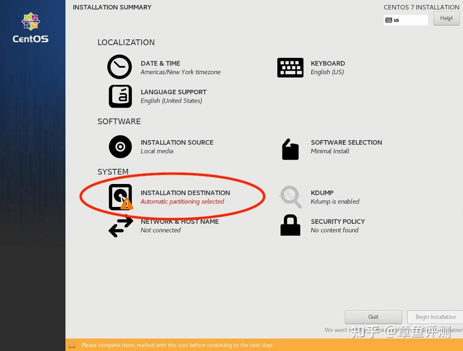The height and width of the screenshot is (351, 463).
Task: Click the Installation Destination disk icon
Action: click(x=120, y=197)
